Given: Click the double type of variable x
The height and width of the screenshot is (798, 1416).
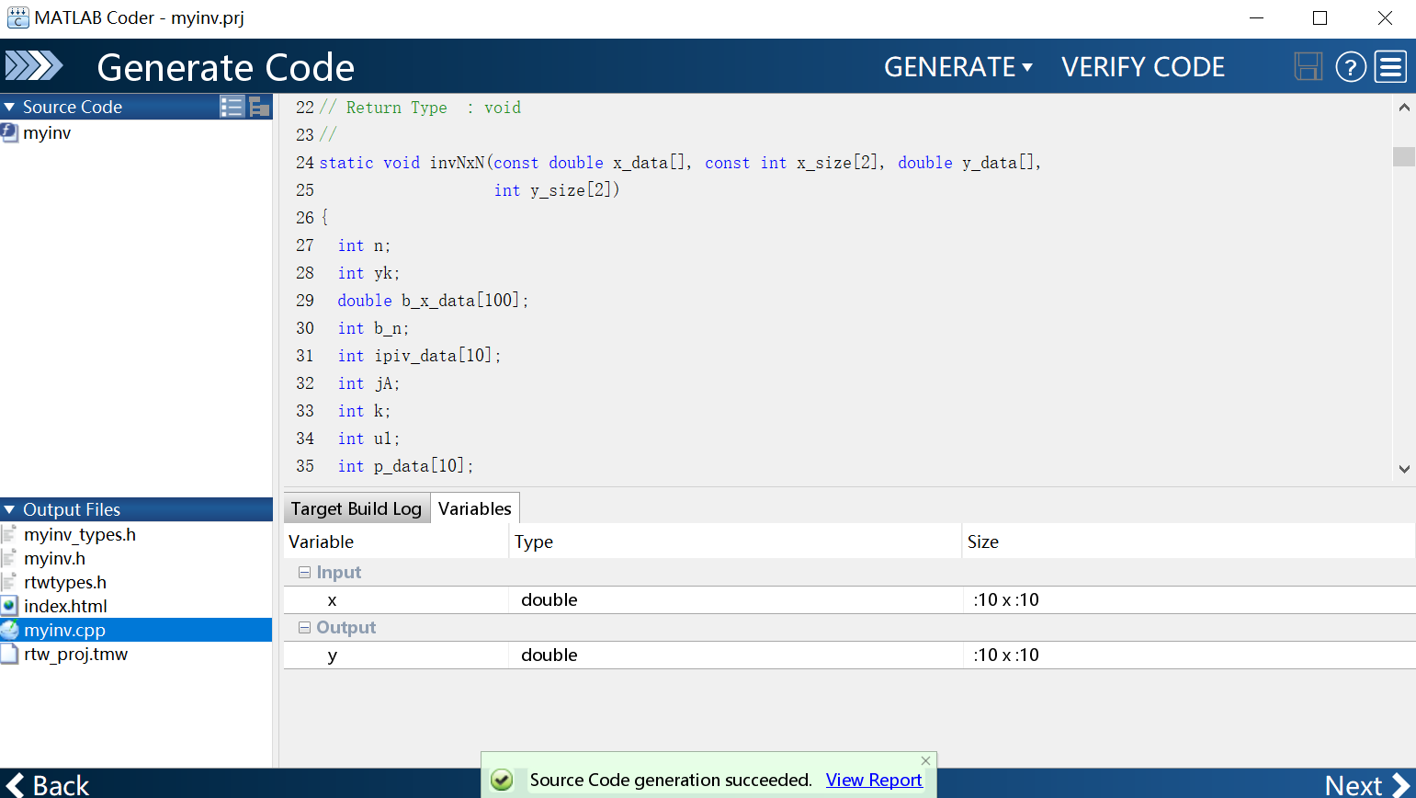Looking at the screenshot, I should pyautogui.click(x=549, y=599).
